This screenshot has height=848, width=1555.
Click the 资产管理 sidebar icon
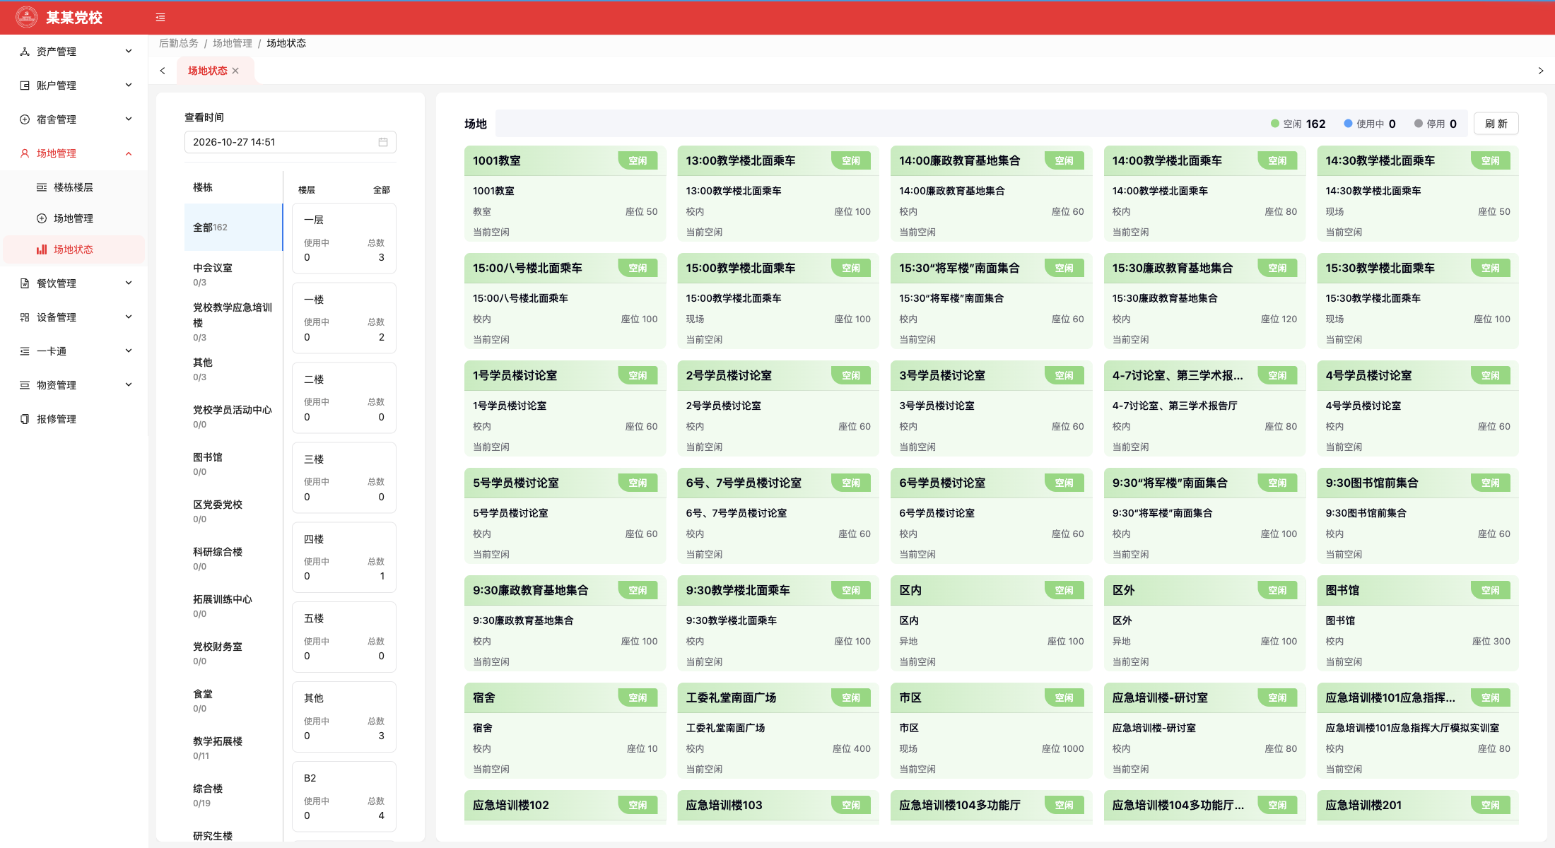[25, 52]
